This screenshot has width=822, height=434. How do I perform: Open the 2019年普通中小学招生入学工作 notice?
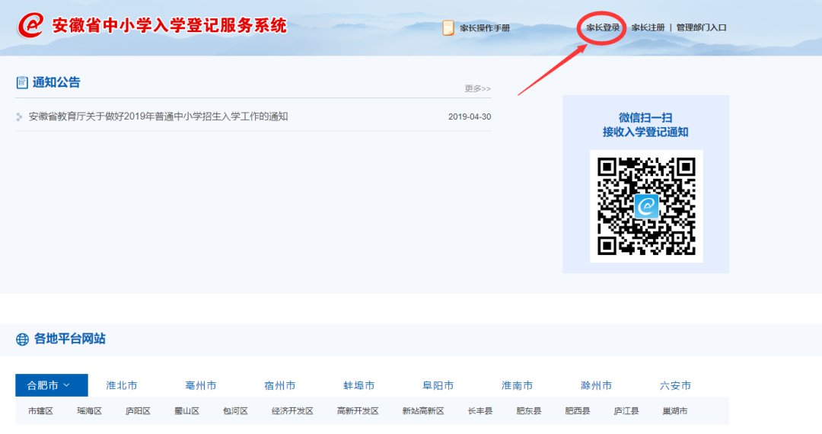[x=158, y=116]
